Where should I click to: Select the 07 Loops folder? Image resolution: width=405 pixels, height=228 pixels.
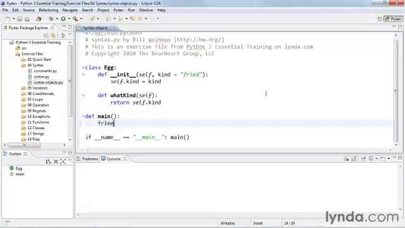click(35, 99)
